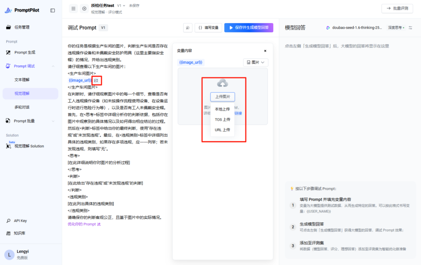Viewport: 421px width, 265px height.
Task: Open the hamburger list menu icon
Action: (x=73, y=9)
